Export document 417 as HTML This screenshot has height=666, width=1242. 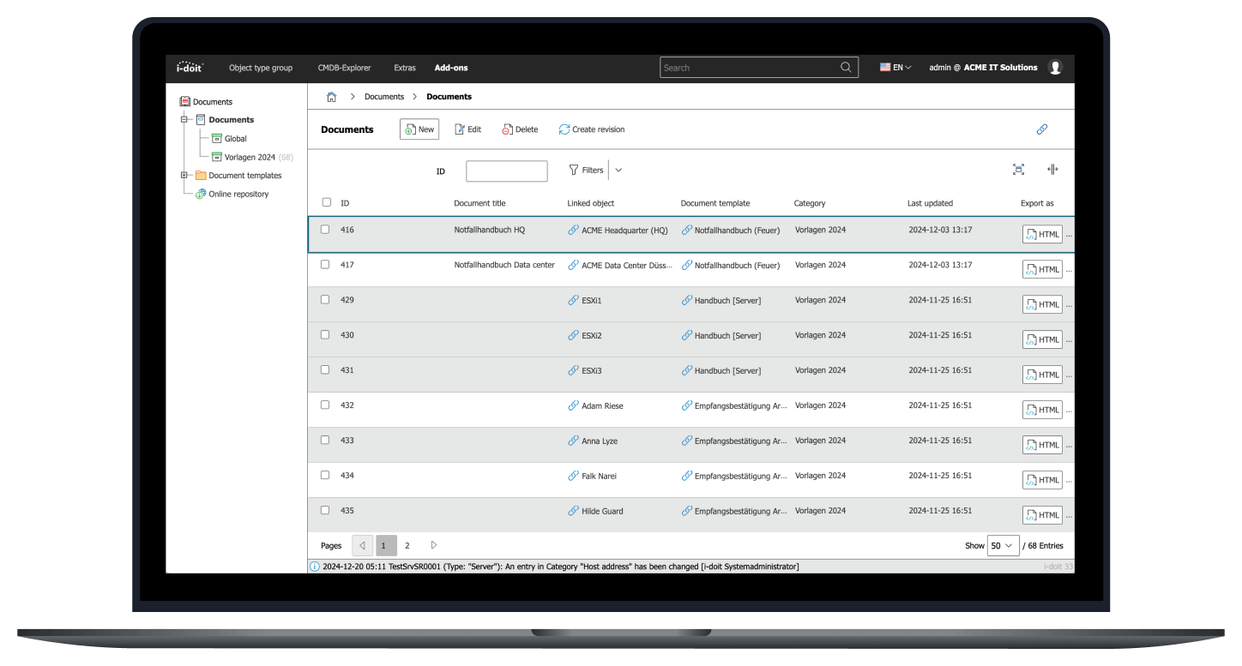tap(1041, 268)
